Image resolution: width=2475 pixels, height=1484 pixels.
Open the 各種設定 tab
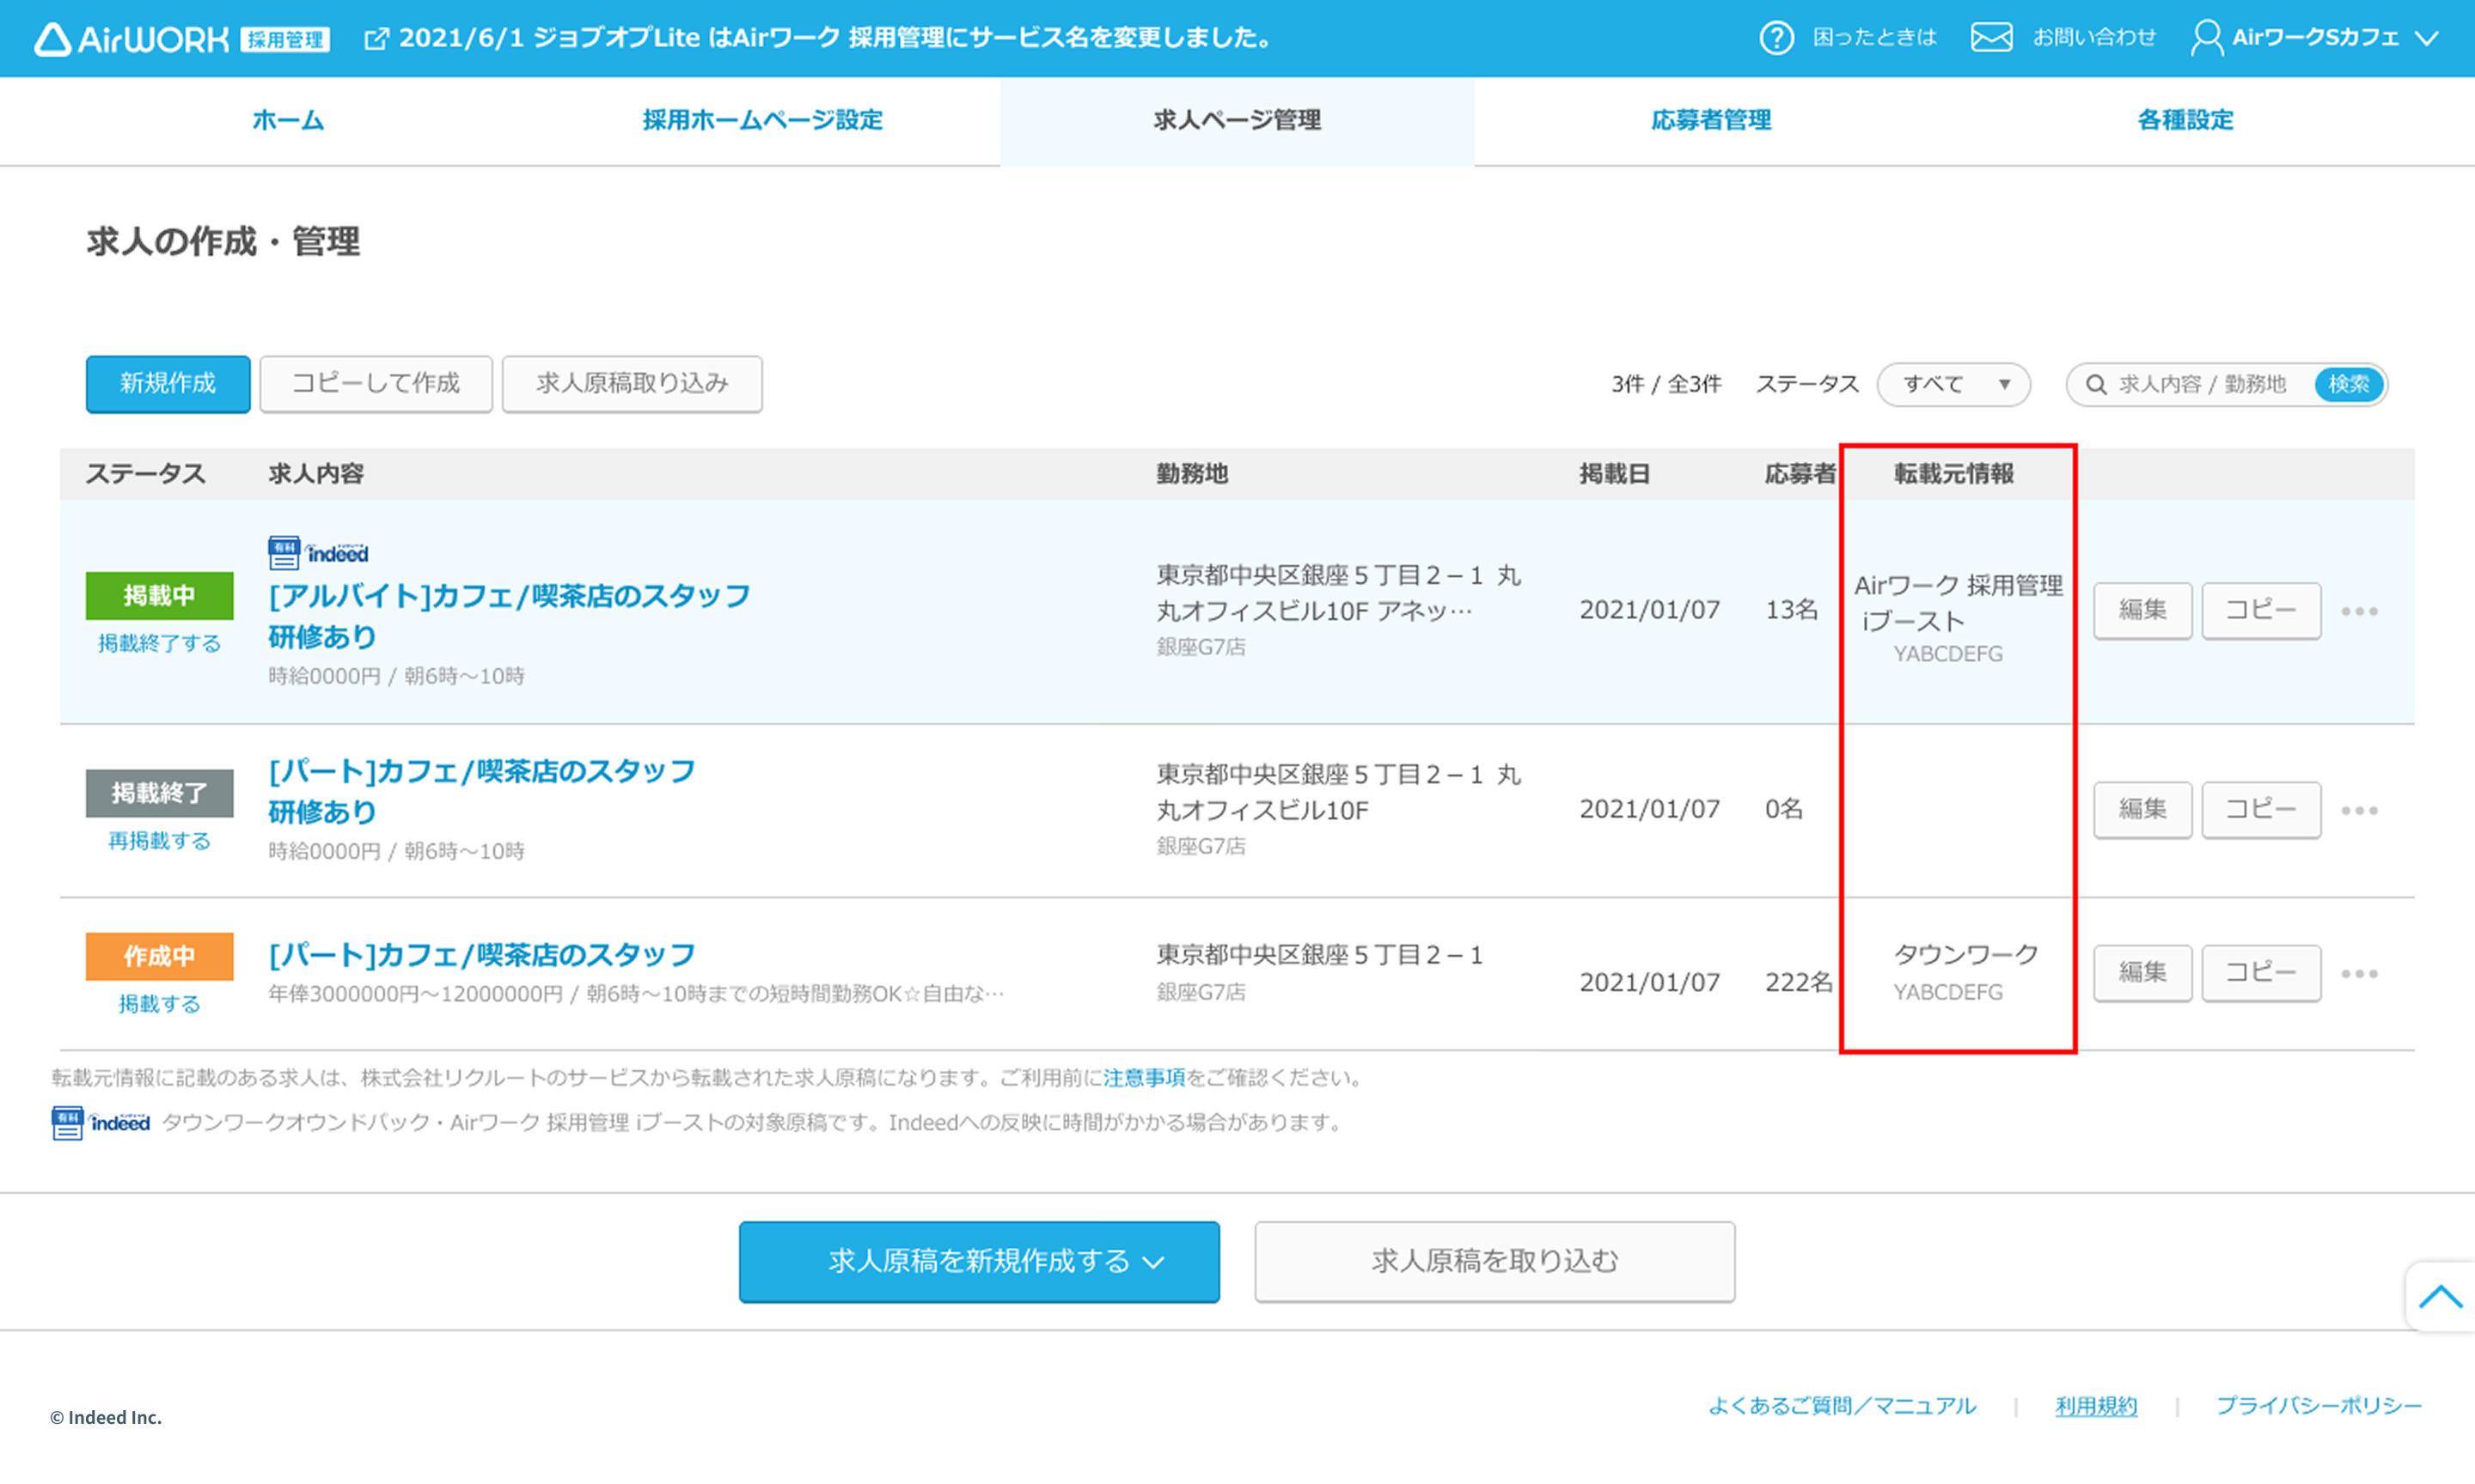pyautogui.click(x=2185, y=120)
